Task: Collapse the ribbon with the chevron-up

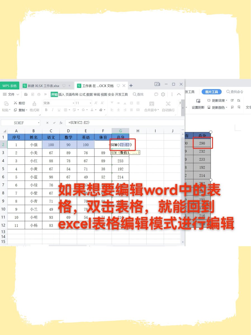Action: click(x=179, y=94)
